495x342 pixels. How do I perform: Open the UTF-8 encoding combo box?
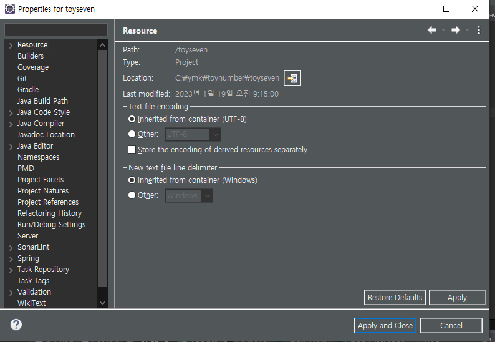coord(193,134)
